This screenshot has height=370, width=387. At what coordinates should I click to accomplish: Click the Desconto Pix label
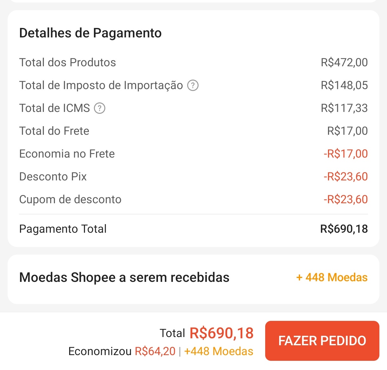pos(53,177)
